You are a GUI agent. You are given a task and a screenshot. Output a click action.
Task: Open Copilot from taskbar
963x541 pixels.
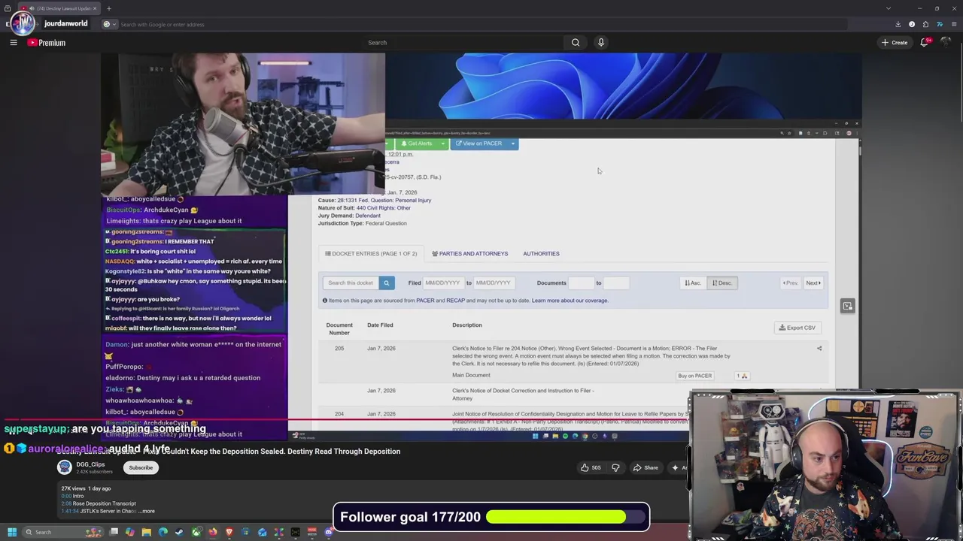[x=130, y=532]
